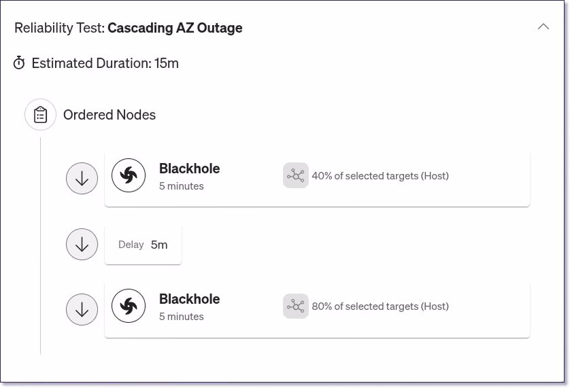Click the second Blackhole swirl icon
Image resolution: width=570 pixels, height=388 pixels.
point(129,306)
